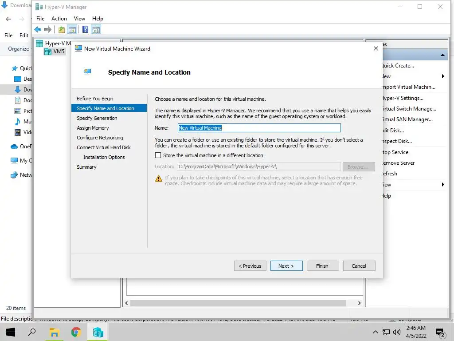Open the Help menu in Hyper-V Manager

pyautogui.click(x=98, y=19)
